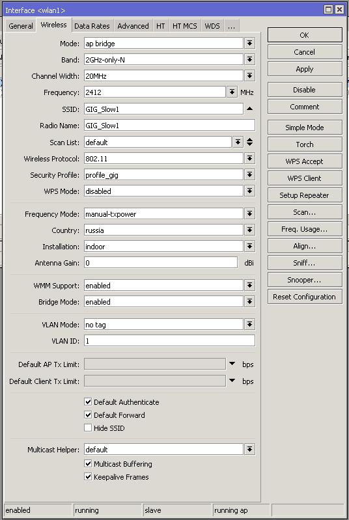Click the Setup Repeater button
The image size is (349, 520).
tap(305, 195)
